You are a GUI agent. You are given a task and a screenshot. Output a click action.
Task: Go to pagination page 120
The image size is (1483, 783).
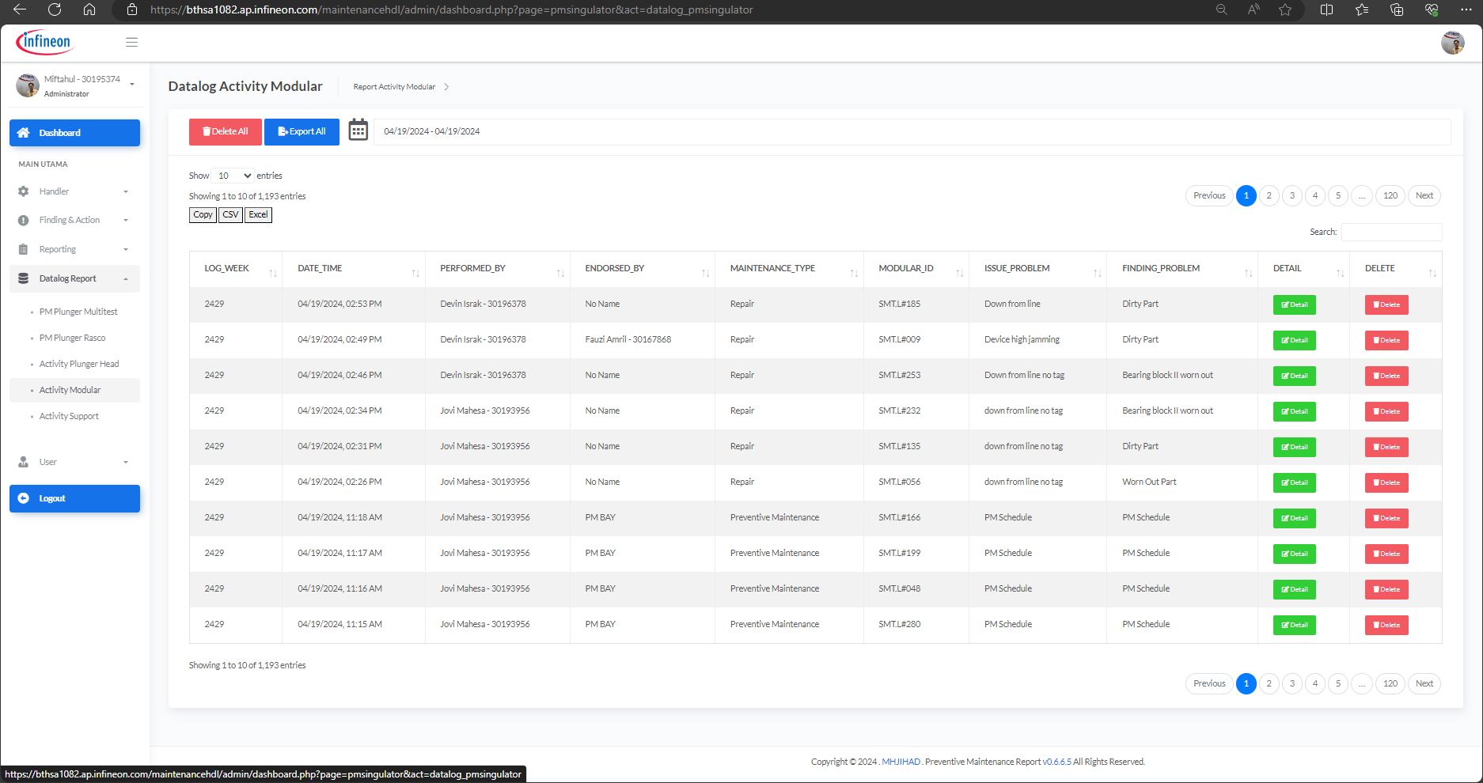click(x=1390, y=195)
